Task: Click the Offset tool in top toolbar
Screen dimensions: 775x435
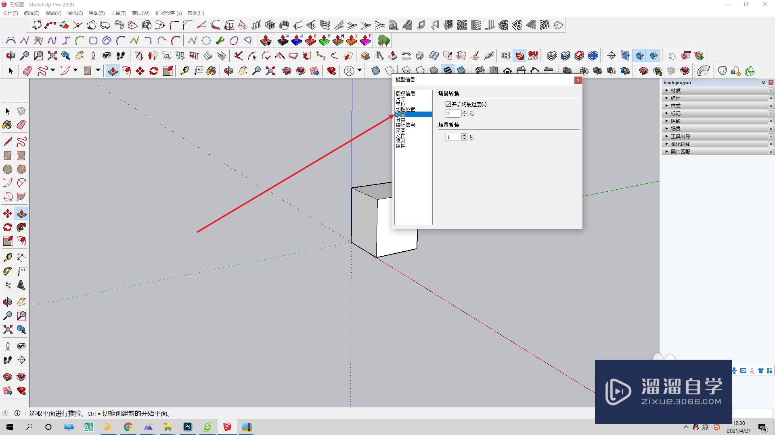Action: [126, 71]
